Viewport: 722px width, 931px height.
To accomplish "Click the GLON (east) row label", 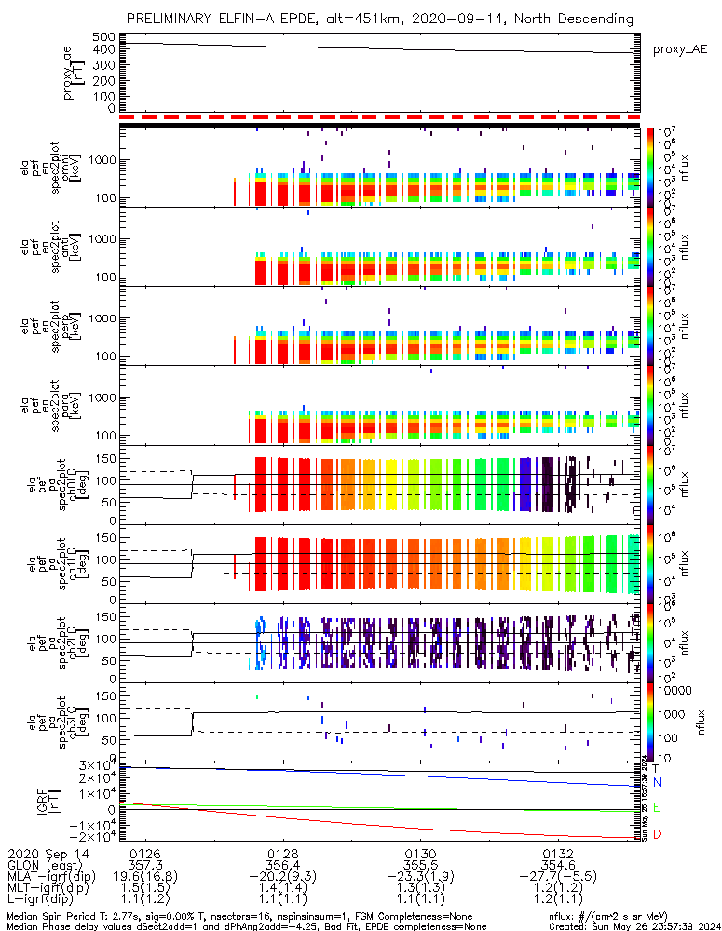I will click(43, 866).
